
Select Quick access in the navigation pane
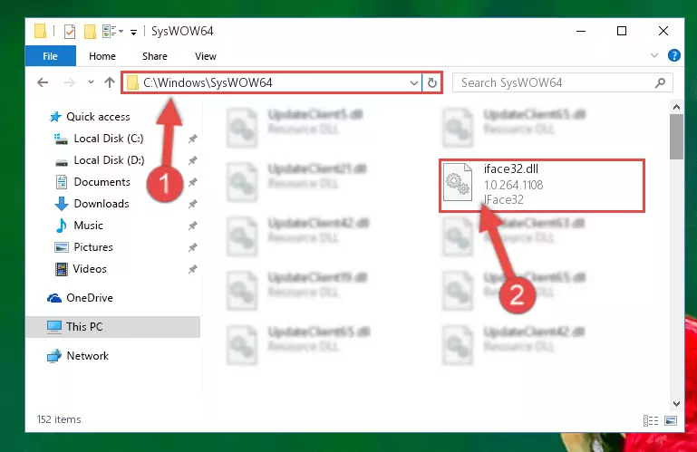click(98, 117)
